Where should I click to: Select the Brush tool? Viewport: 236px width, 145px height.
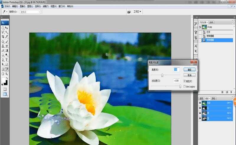point(6,42)
